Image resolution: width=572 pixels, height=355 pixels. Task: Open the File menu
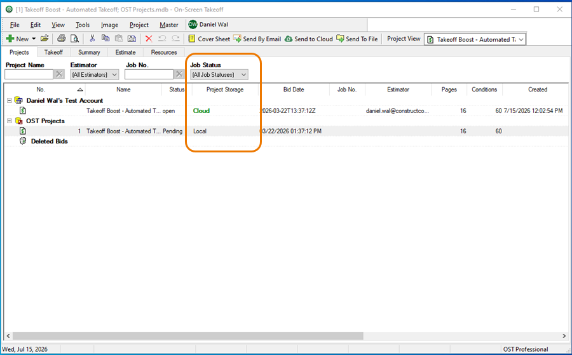coord(15,25)
